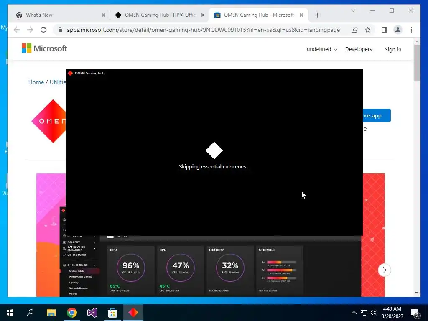The width and height of the screenshot is (428, 321).
Task: Click the GPU 96% utilization card
Action: pyautogui.click(x=130, y=270)
